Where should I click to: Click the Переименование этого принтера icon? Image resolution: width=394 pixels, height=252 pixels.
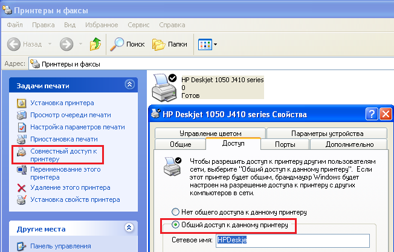point(22,170)
